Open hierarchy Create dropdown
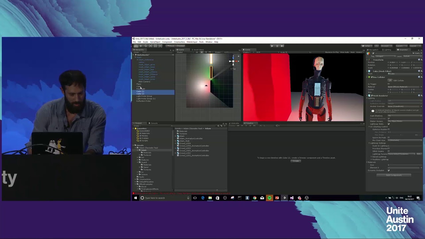 pyautogui.click(x=136, y=52)
